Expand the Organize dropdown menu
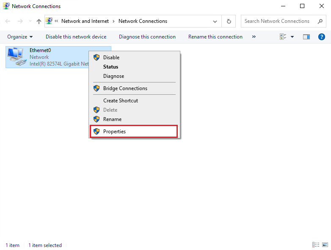331x250 pixels. (x=20, y=37)
